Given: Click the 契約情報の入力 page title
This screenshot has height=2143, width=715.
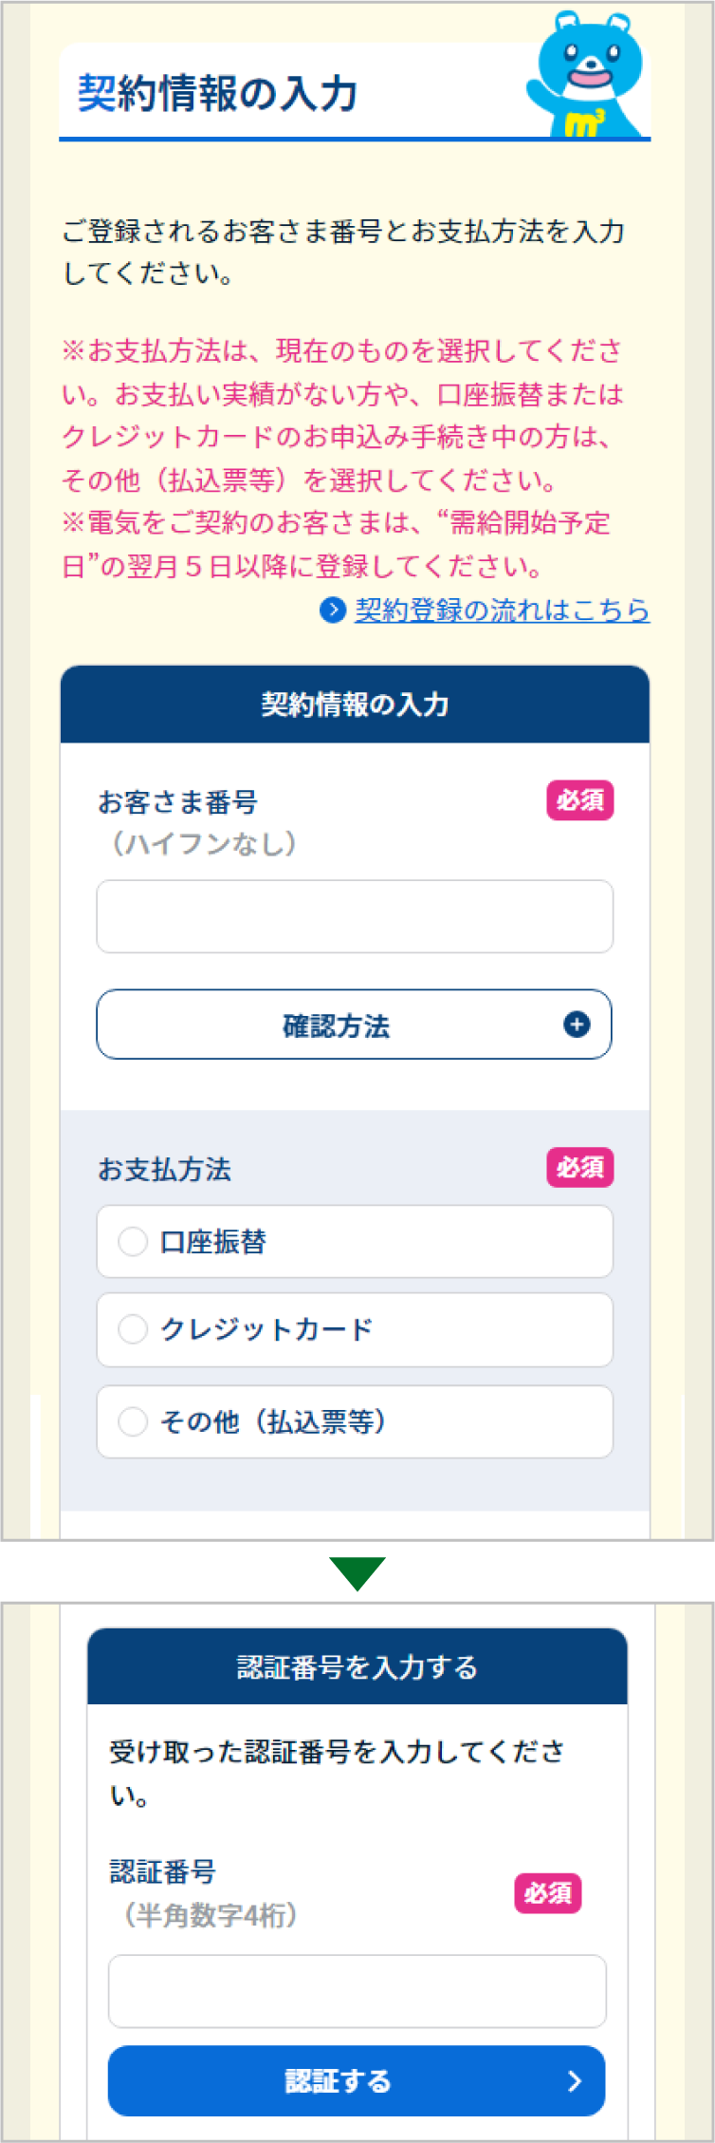Looking at the screenshot, I should coord(217,93).
